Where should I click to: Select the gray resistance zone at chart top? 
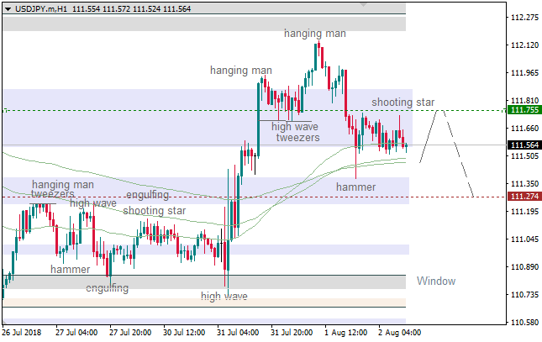coord(203,24)
